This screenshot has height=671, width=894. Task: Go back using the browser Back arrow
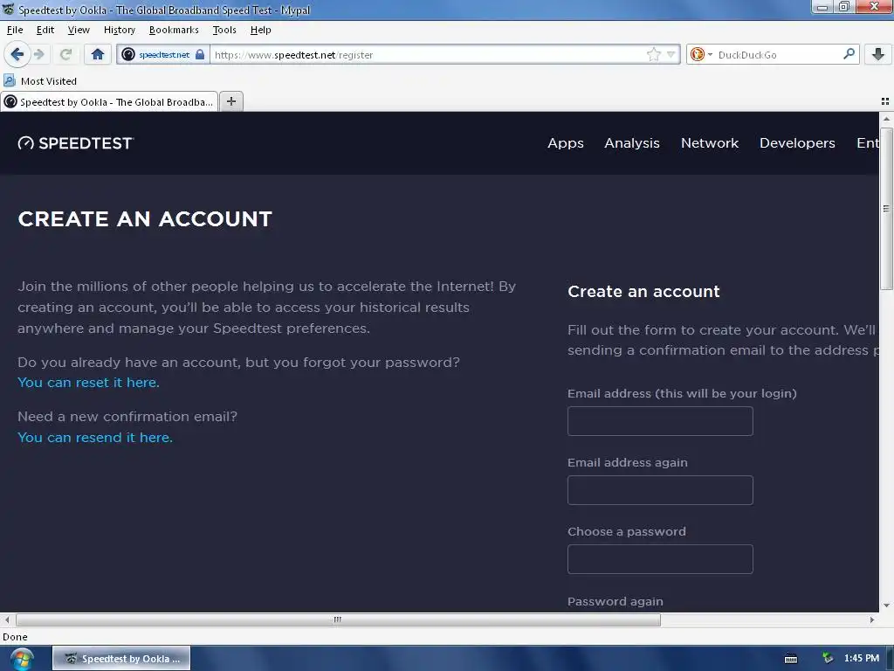(17, 54)
